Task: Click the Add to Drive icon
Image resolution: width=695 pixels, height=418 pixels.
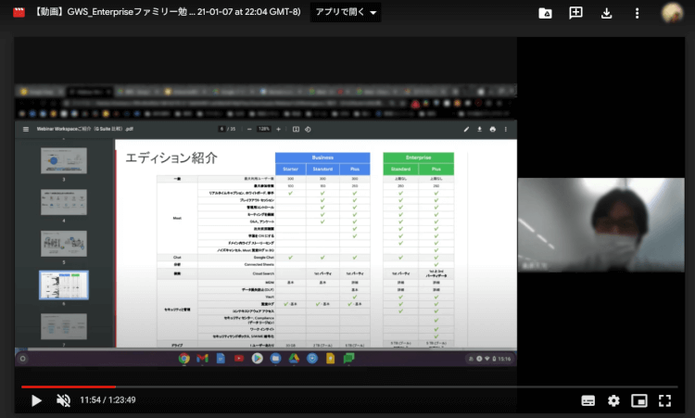Action: 546,13
